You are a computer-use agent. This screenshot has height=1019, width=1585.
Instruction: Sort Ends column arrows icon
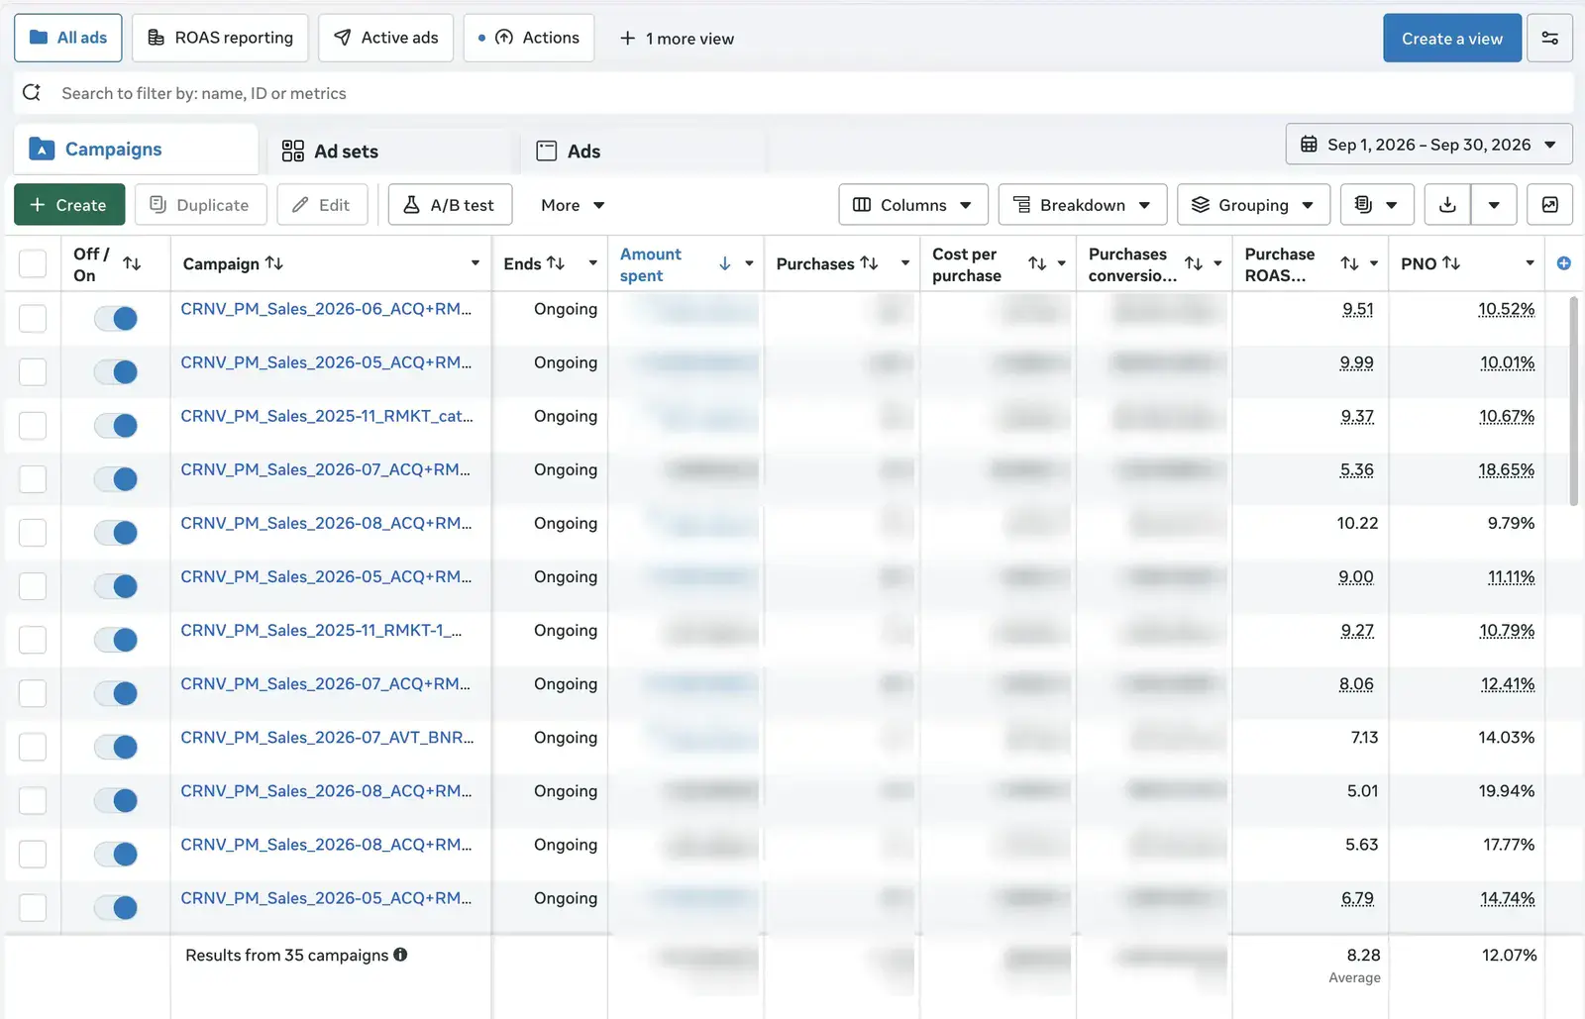click(556, 263)
